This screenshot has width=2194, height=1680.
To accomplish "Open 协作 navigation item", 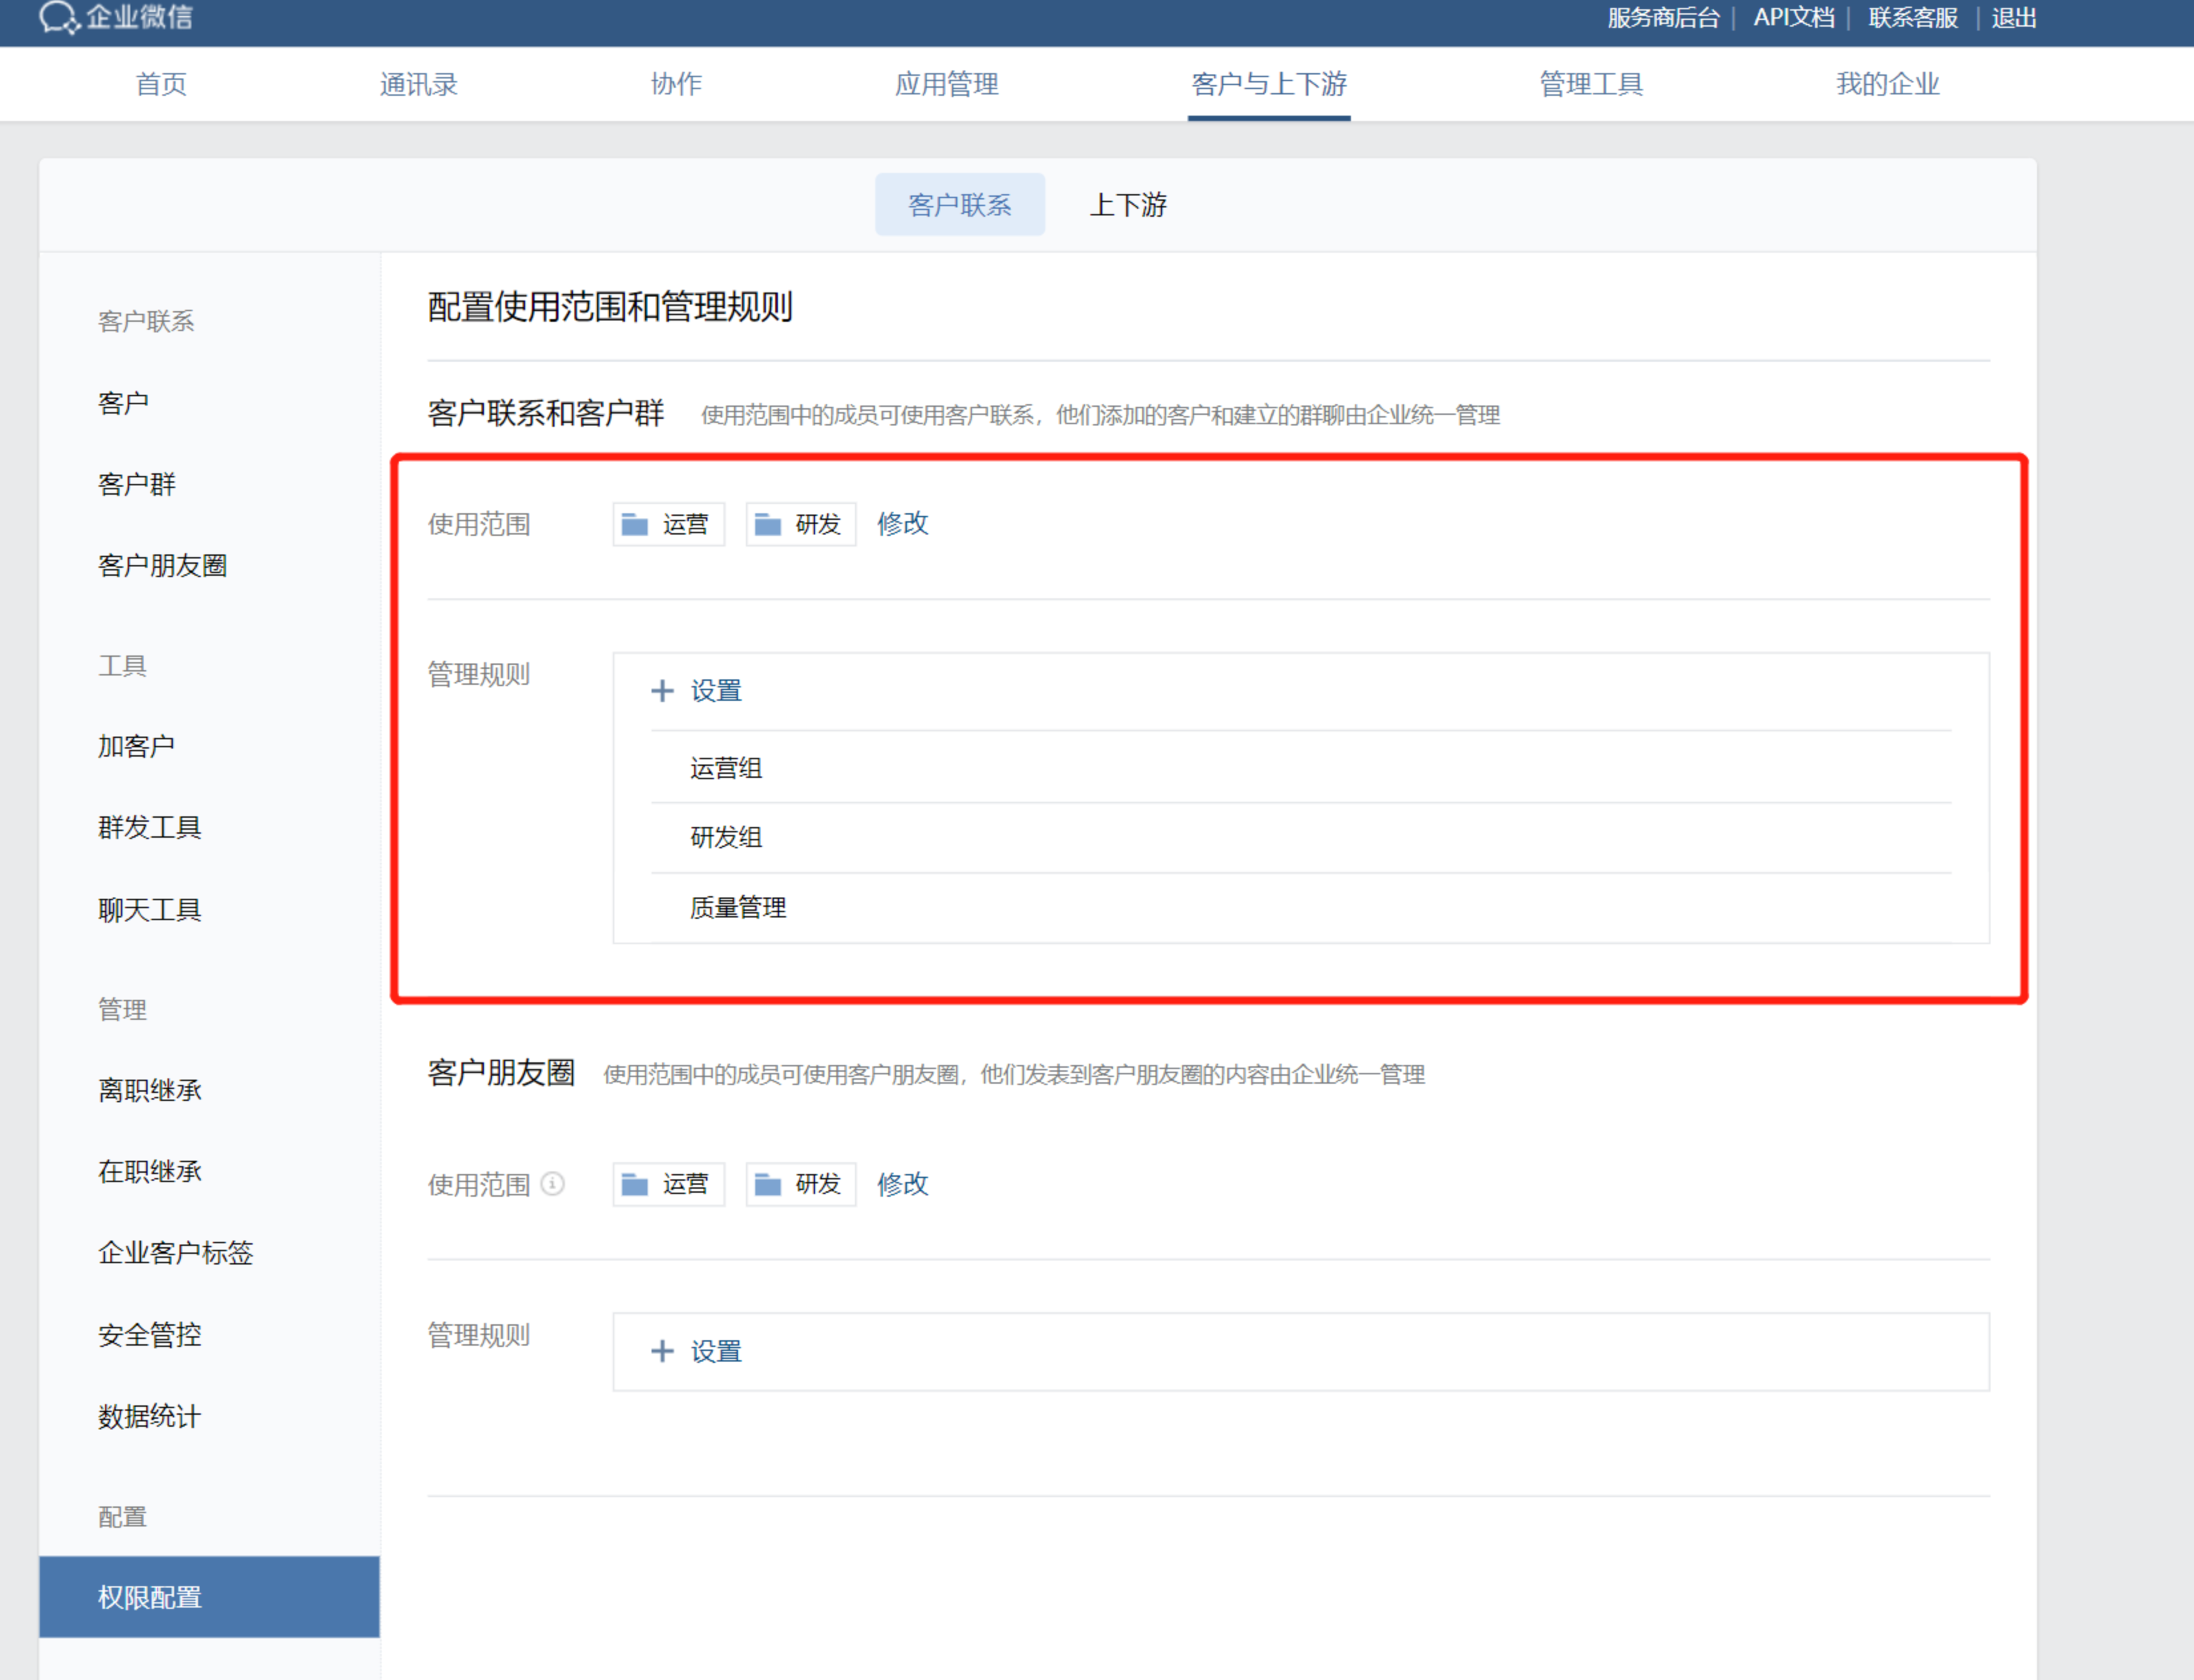I will click(x=676, y=84).
